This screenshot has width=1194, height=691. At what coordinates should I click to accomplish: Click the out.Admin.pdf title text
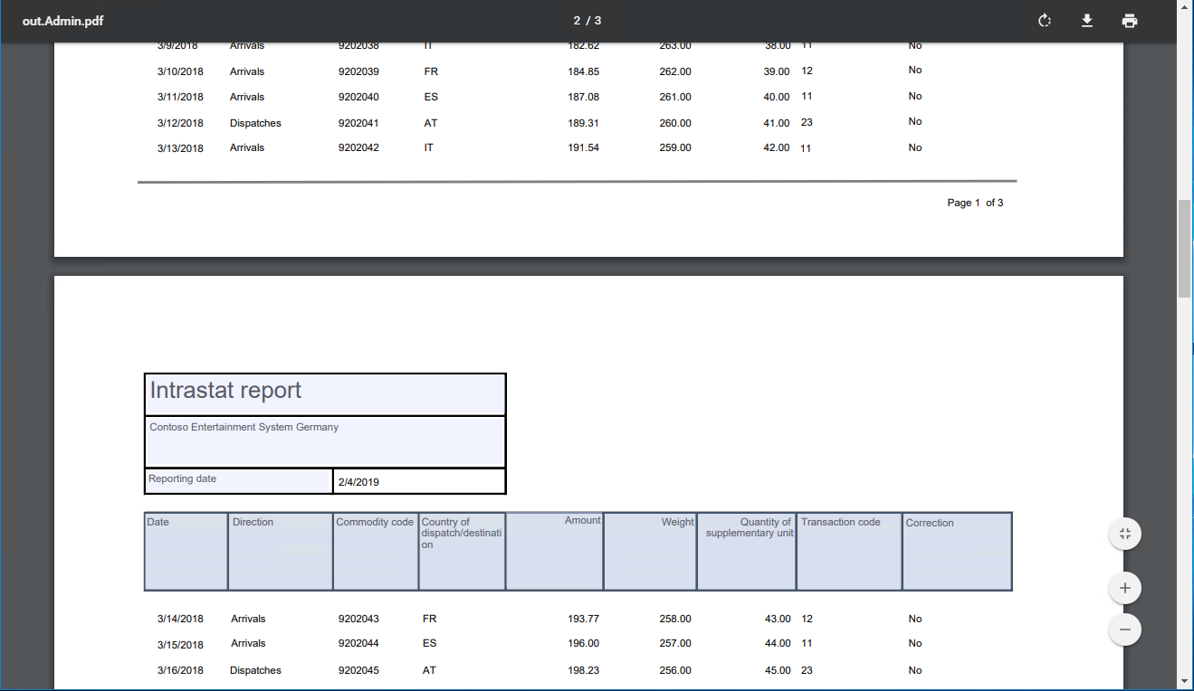point(62,20)
